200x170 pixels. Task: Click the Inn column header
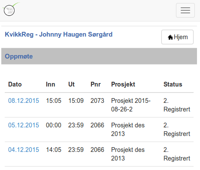(51, 84)
